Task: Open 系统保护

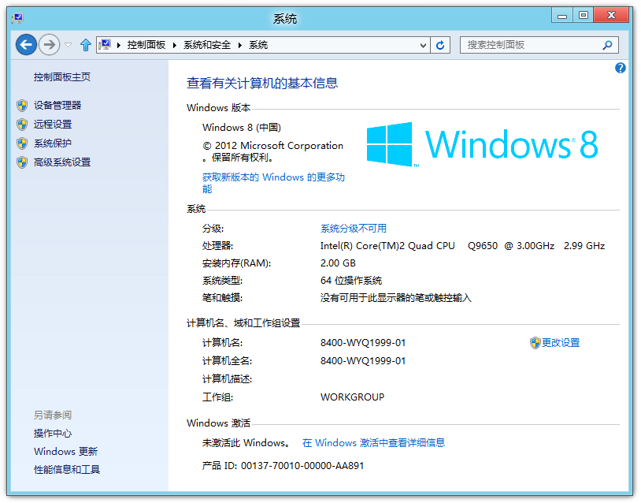Action: click(x=53, y=143)
